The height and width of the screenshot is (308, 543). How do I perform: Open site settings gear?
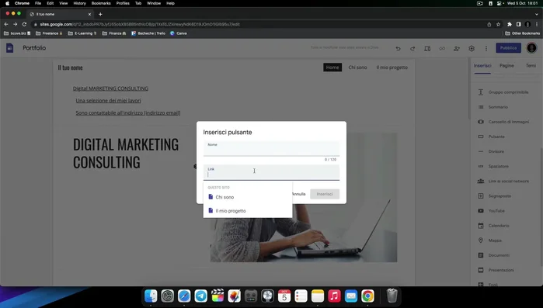[x=472, y=49]
